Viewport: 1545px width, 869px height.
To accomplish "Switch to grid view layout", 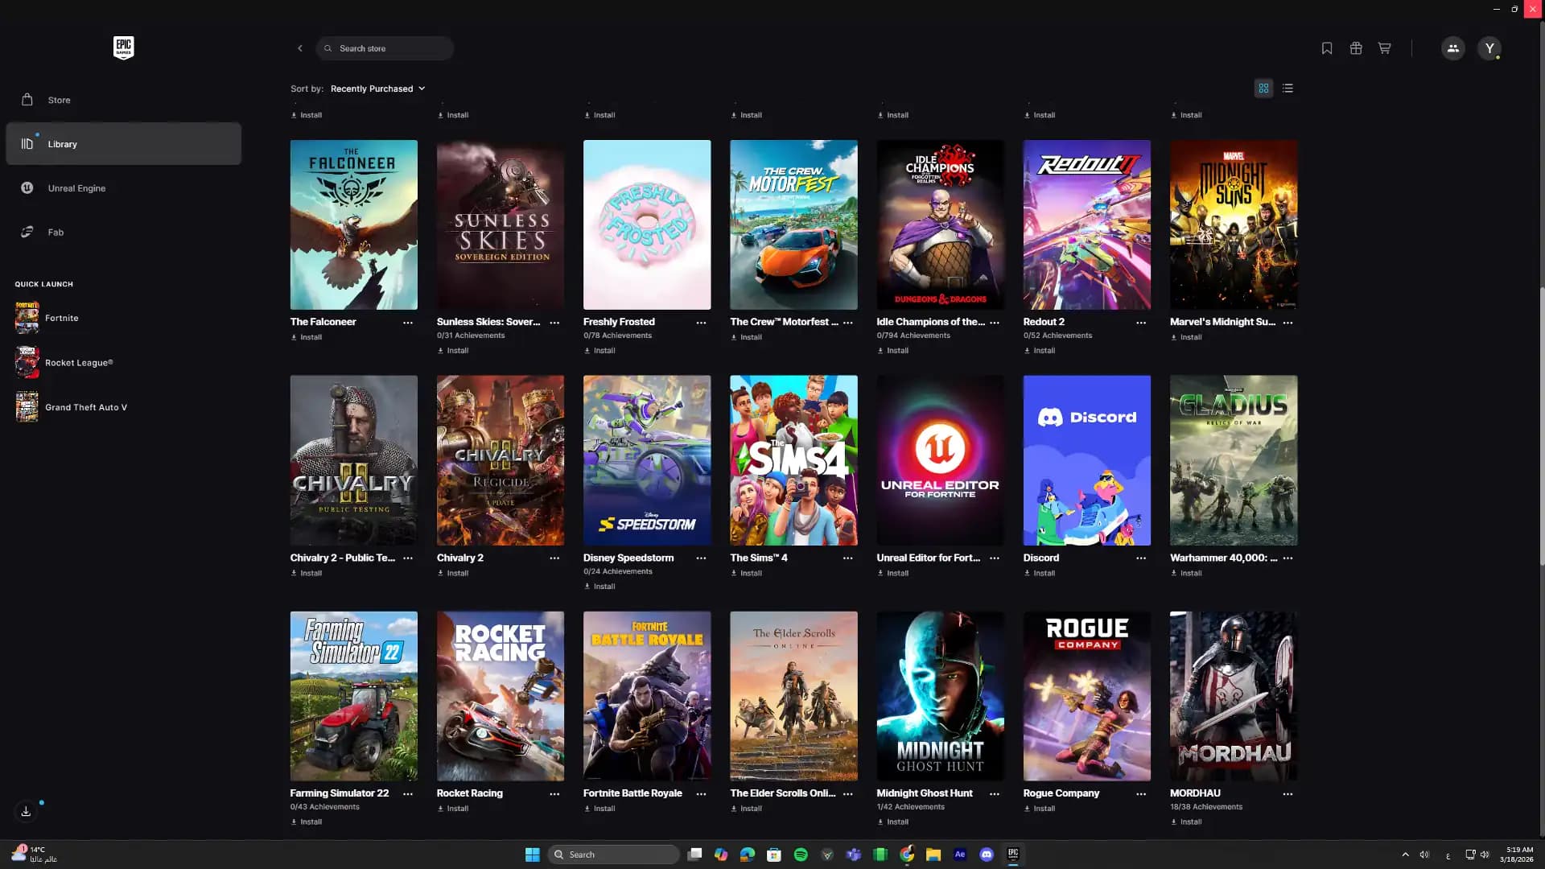I will pyautogui.click(x=1263, y=89).
